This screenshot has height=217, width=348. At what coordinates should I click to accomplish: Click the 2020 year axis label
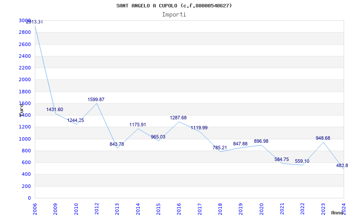(x=261, y=209)
